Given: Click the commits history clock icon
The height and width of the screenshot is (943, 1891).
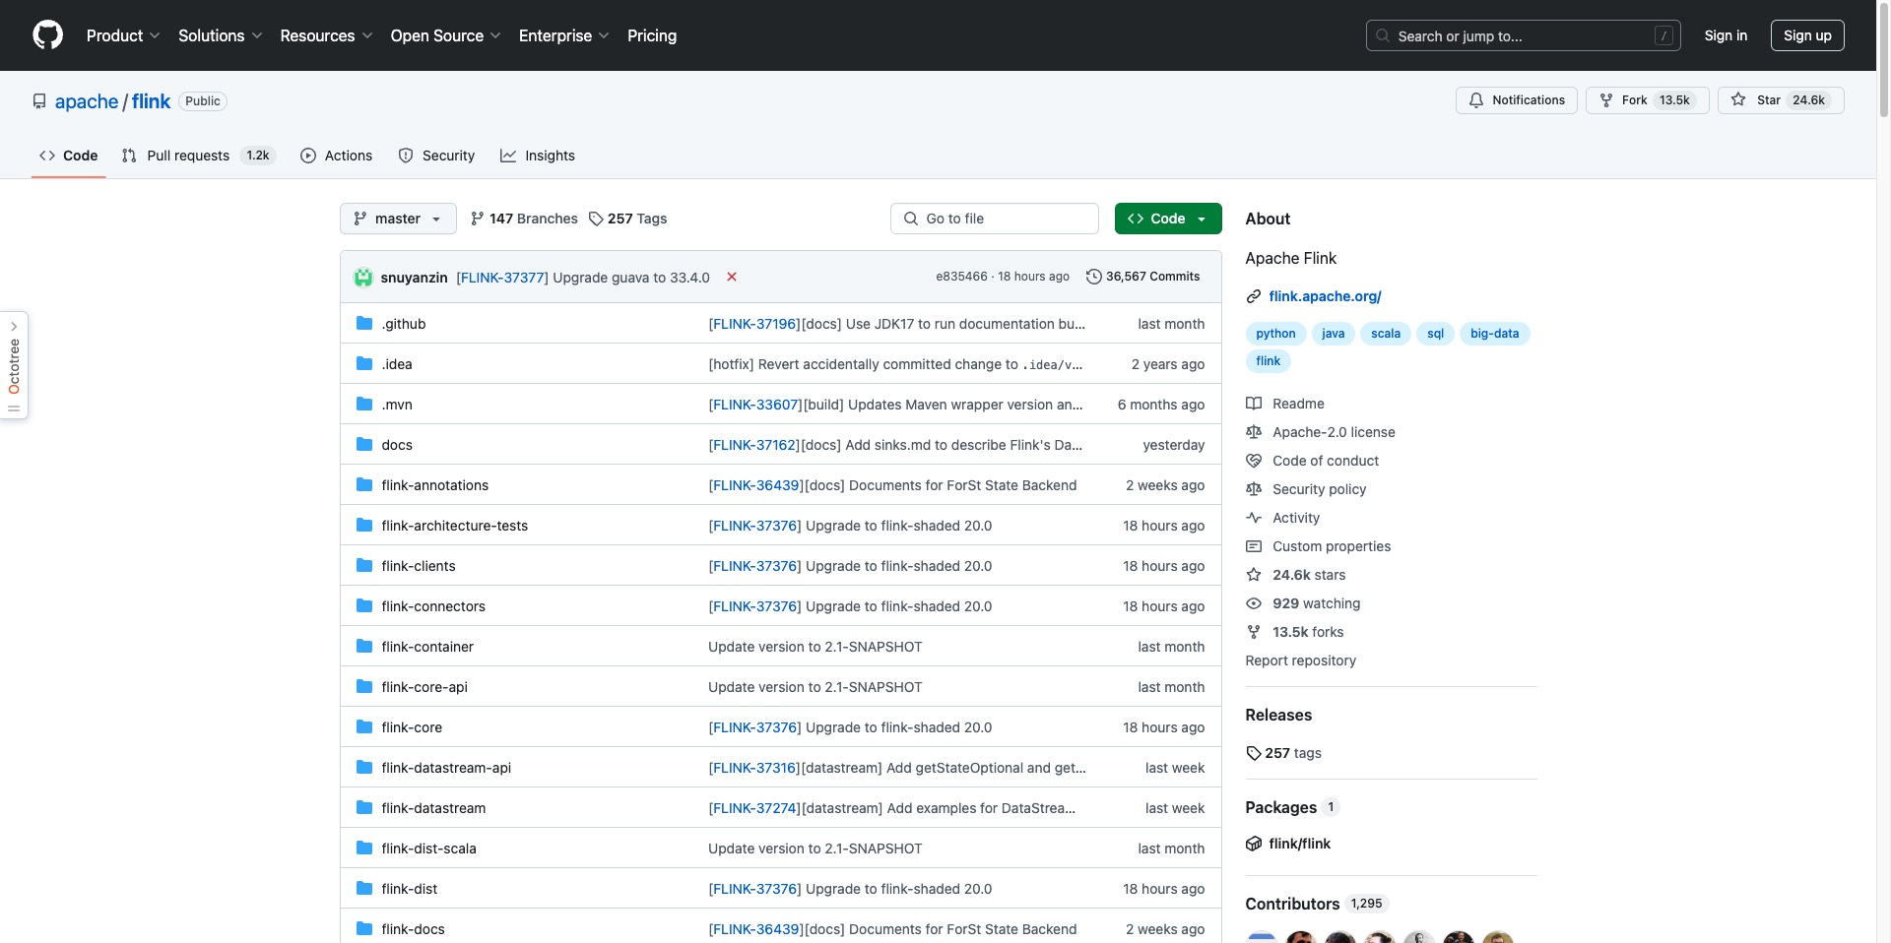Looking at the screenshot, I should tap(1093, 277).
